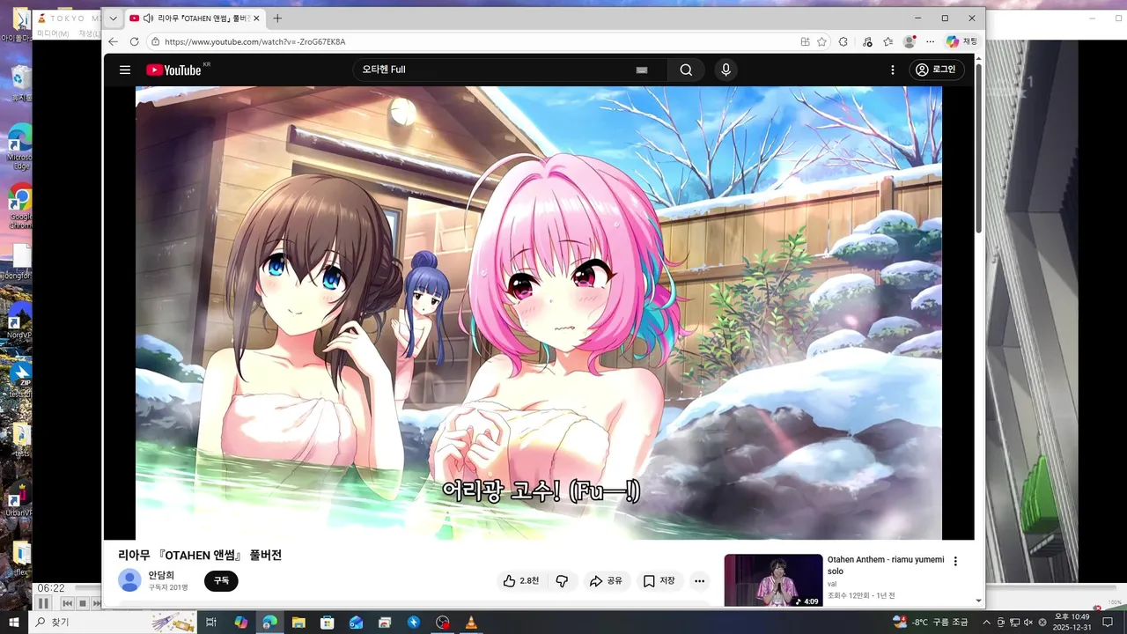The width and height of the screenshot is (1127, 634).
Task: Click the taskbar 찾기 search box
Action: pos(113,622)
